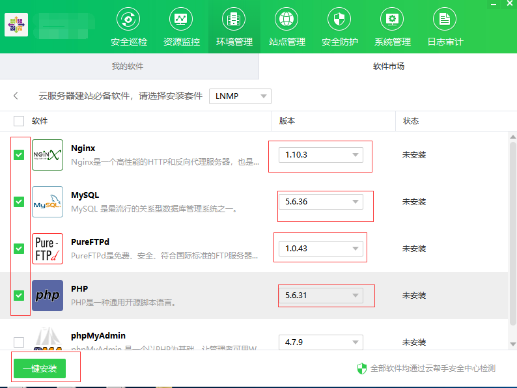
Task: Click MySQL description text
Action: pos(154,209)
